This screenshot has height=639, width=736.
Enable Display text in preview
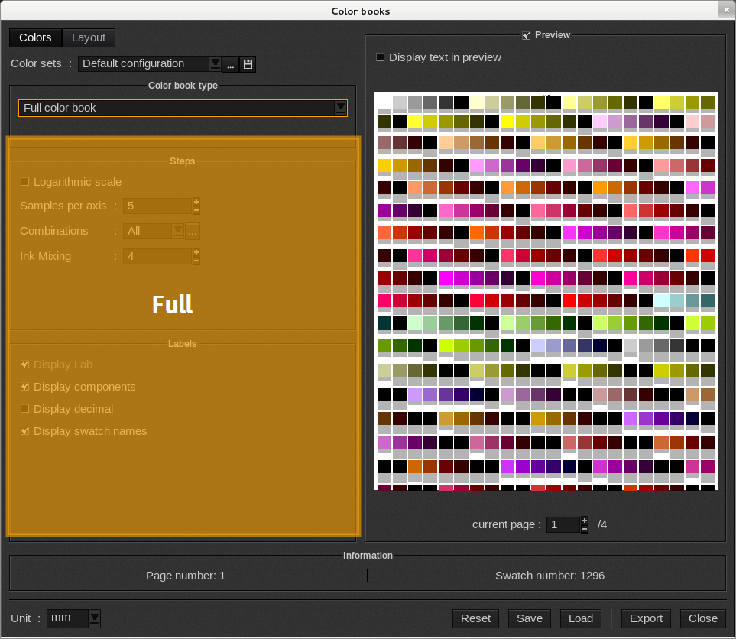381,57
